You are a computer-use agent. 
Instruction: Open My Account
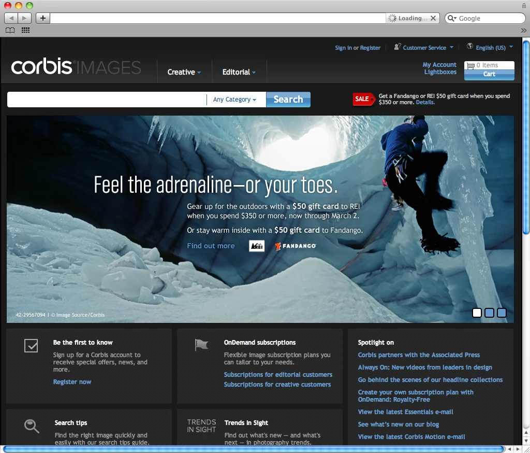point(439,65)
